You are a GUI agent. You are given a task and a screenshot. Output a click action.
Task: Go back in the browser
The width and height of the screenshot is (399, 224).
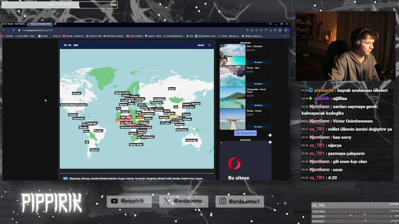3,30
